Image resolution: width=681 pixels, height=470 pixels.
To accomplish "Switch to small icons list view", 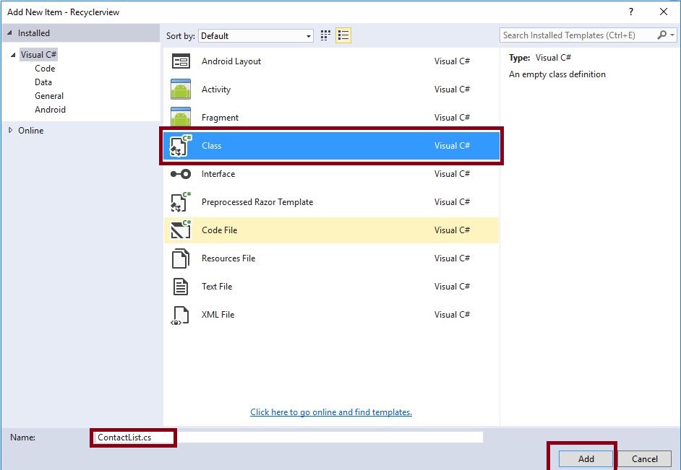I will click(x=343, y=35).
